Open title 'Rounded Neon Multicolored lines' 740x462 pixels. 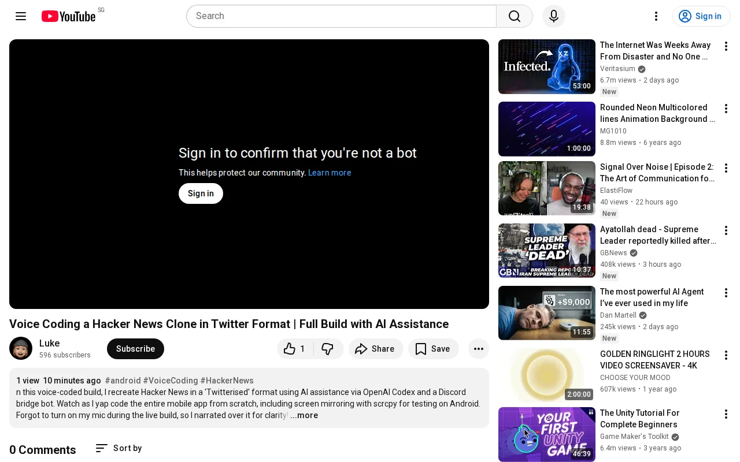click(x=657, y=113)
